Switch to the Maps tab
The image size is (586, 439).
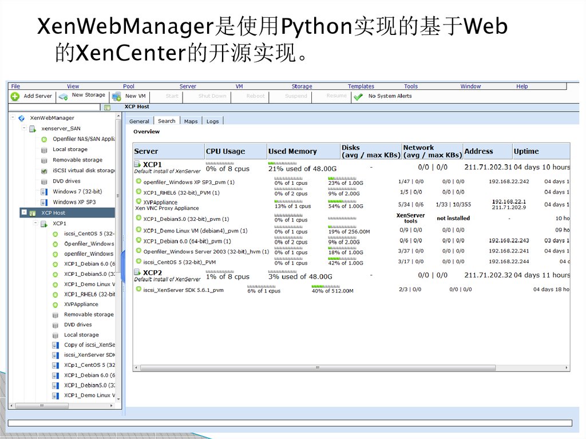191,121
